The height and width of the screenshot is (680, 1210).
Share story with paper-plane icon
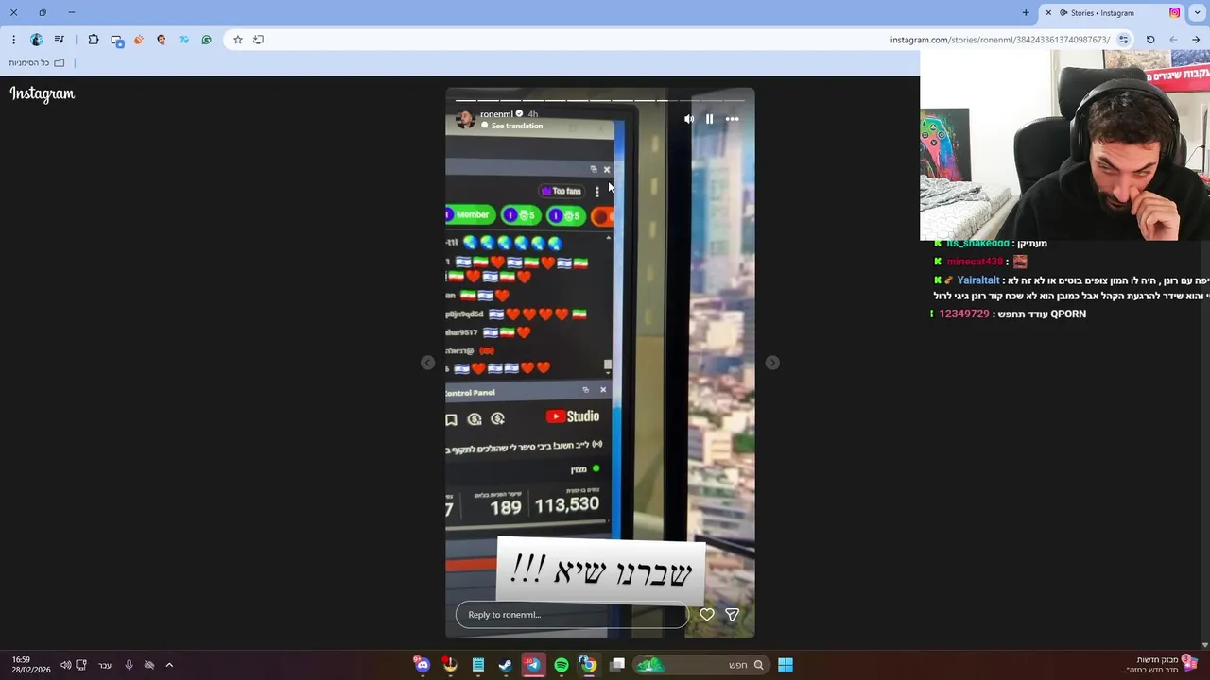733,615
